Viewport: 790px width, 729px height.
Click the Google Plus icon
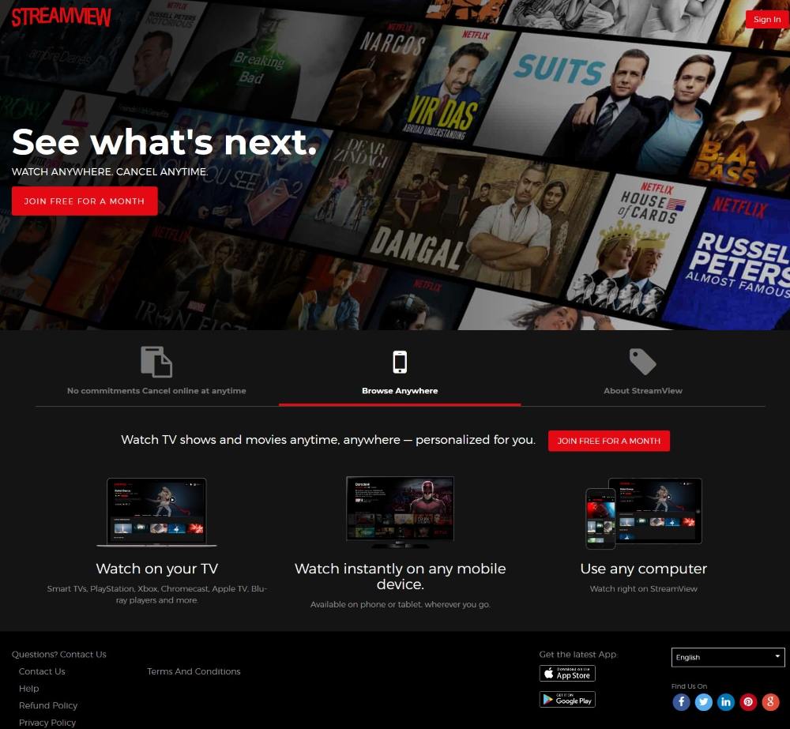770,702
